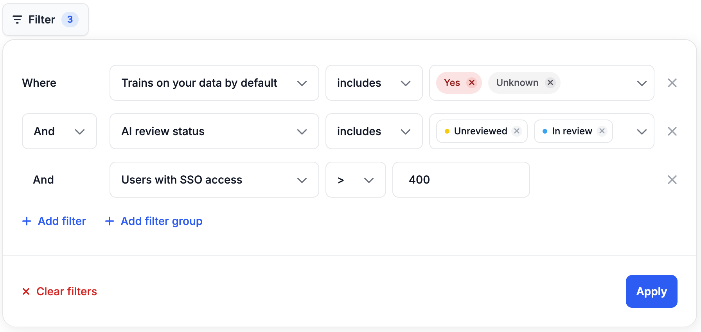Delete the Users with SSO access row
Screen dimensions: 701x332
coord(672,180)
